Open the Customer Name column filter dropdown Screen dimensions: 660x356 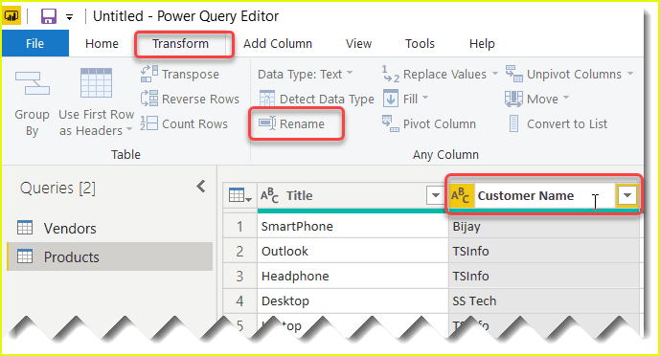click(x=627, y=195)
